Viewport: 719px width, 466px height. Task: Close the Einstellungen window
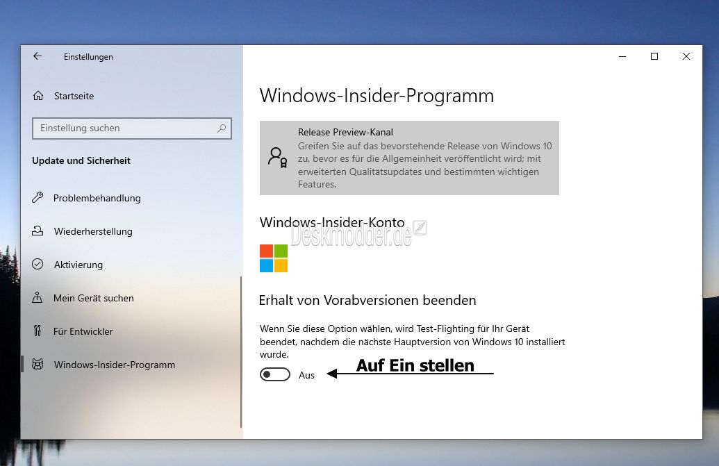(686, 56)
